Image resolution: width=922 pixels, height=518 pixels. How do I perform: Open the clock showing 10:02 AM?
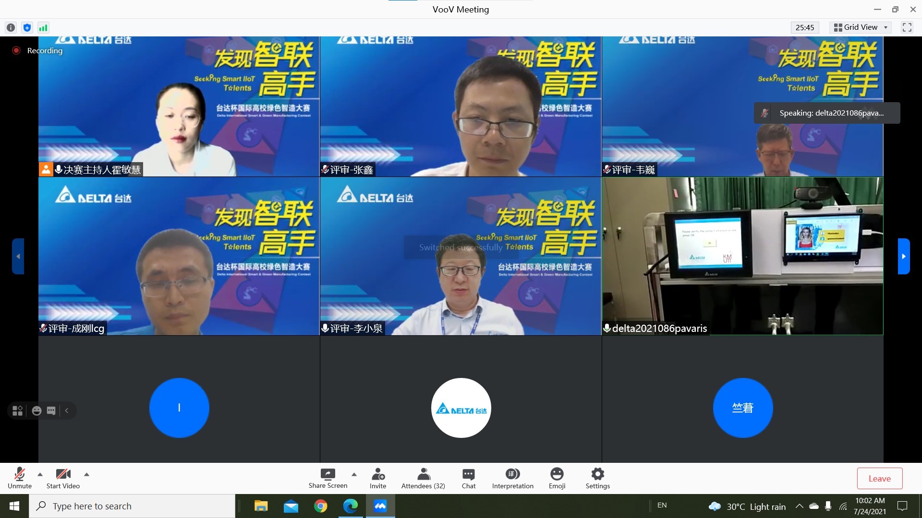pyautogui.click(x=870, y=506)
